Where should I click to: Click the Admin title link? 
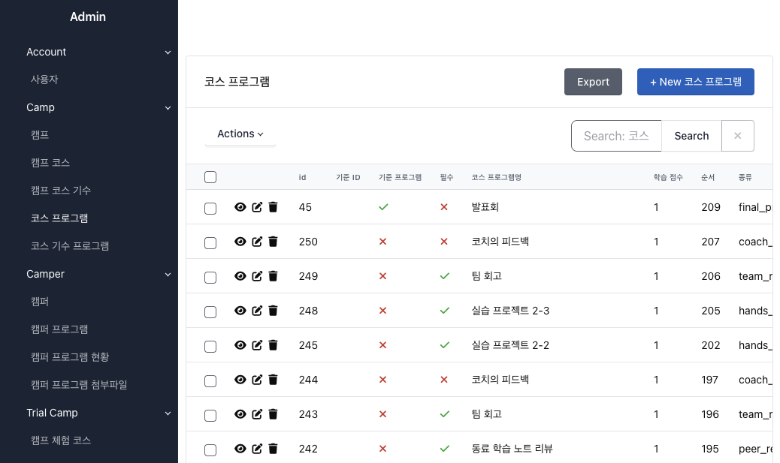pyautogui.click(x=88, y=17)
